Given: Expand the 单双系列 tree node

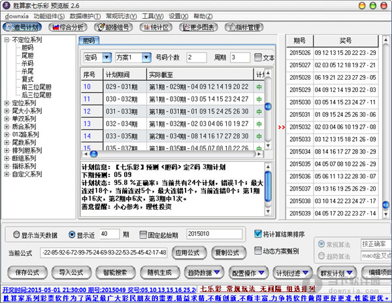Looking at the screenshot, I should pyautogui.click(x=7, y=119).
